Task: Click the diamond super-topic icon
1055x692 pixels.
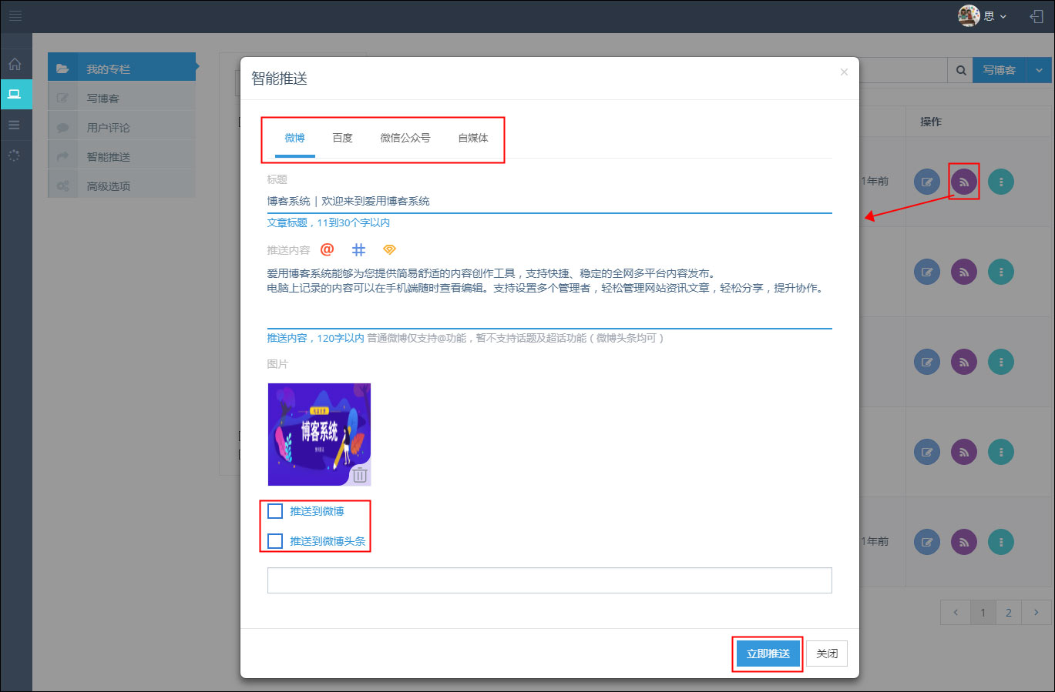Action: tap(389, 249)
